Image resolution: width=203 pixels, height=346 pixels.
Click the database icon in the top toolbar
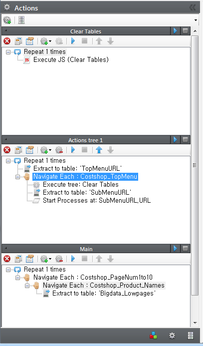point(21,20)
